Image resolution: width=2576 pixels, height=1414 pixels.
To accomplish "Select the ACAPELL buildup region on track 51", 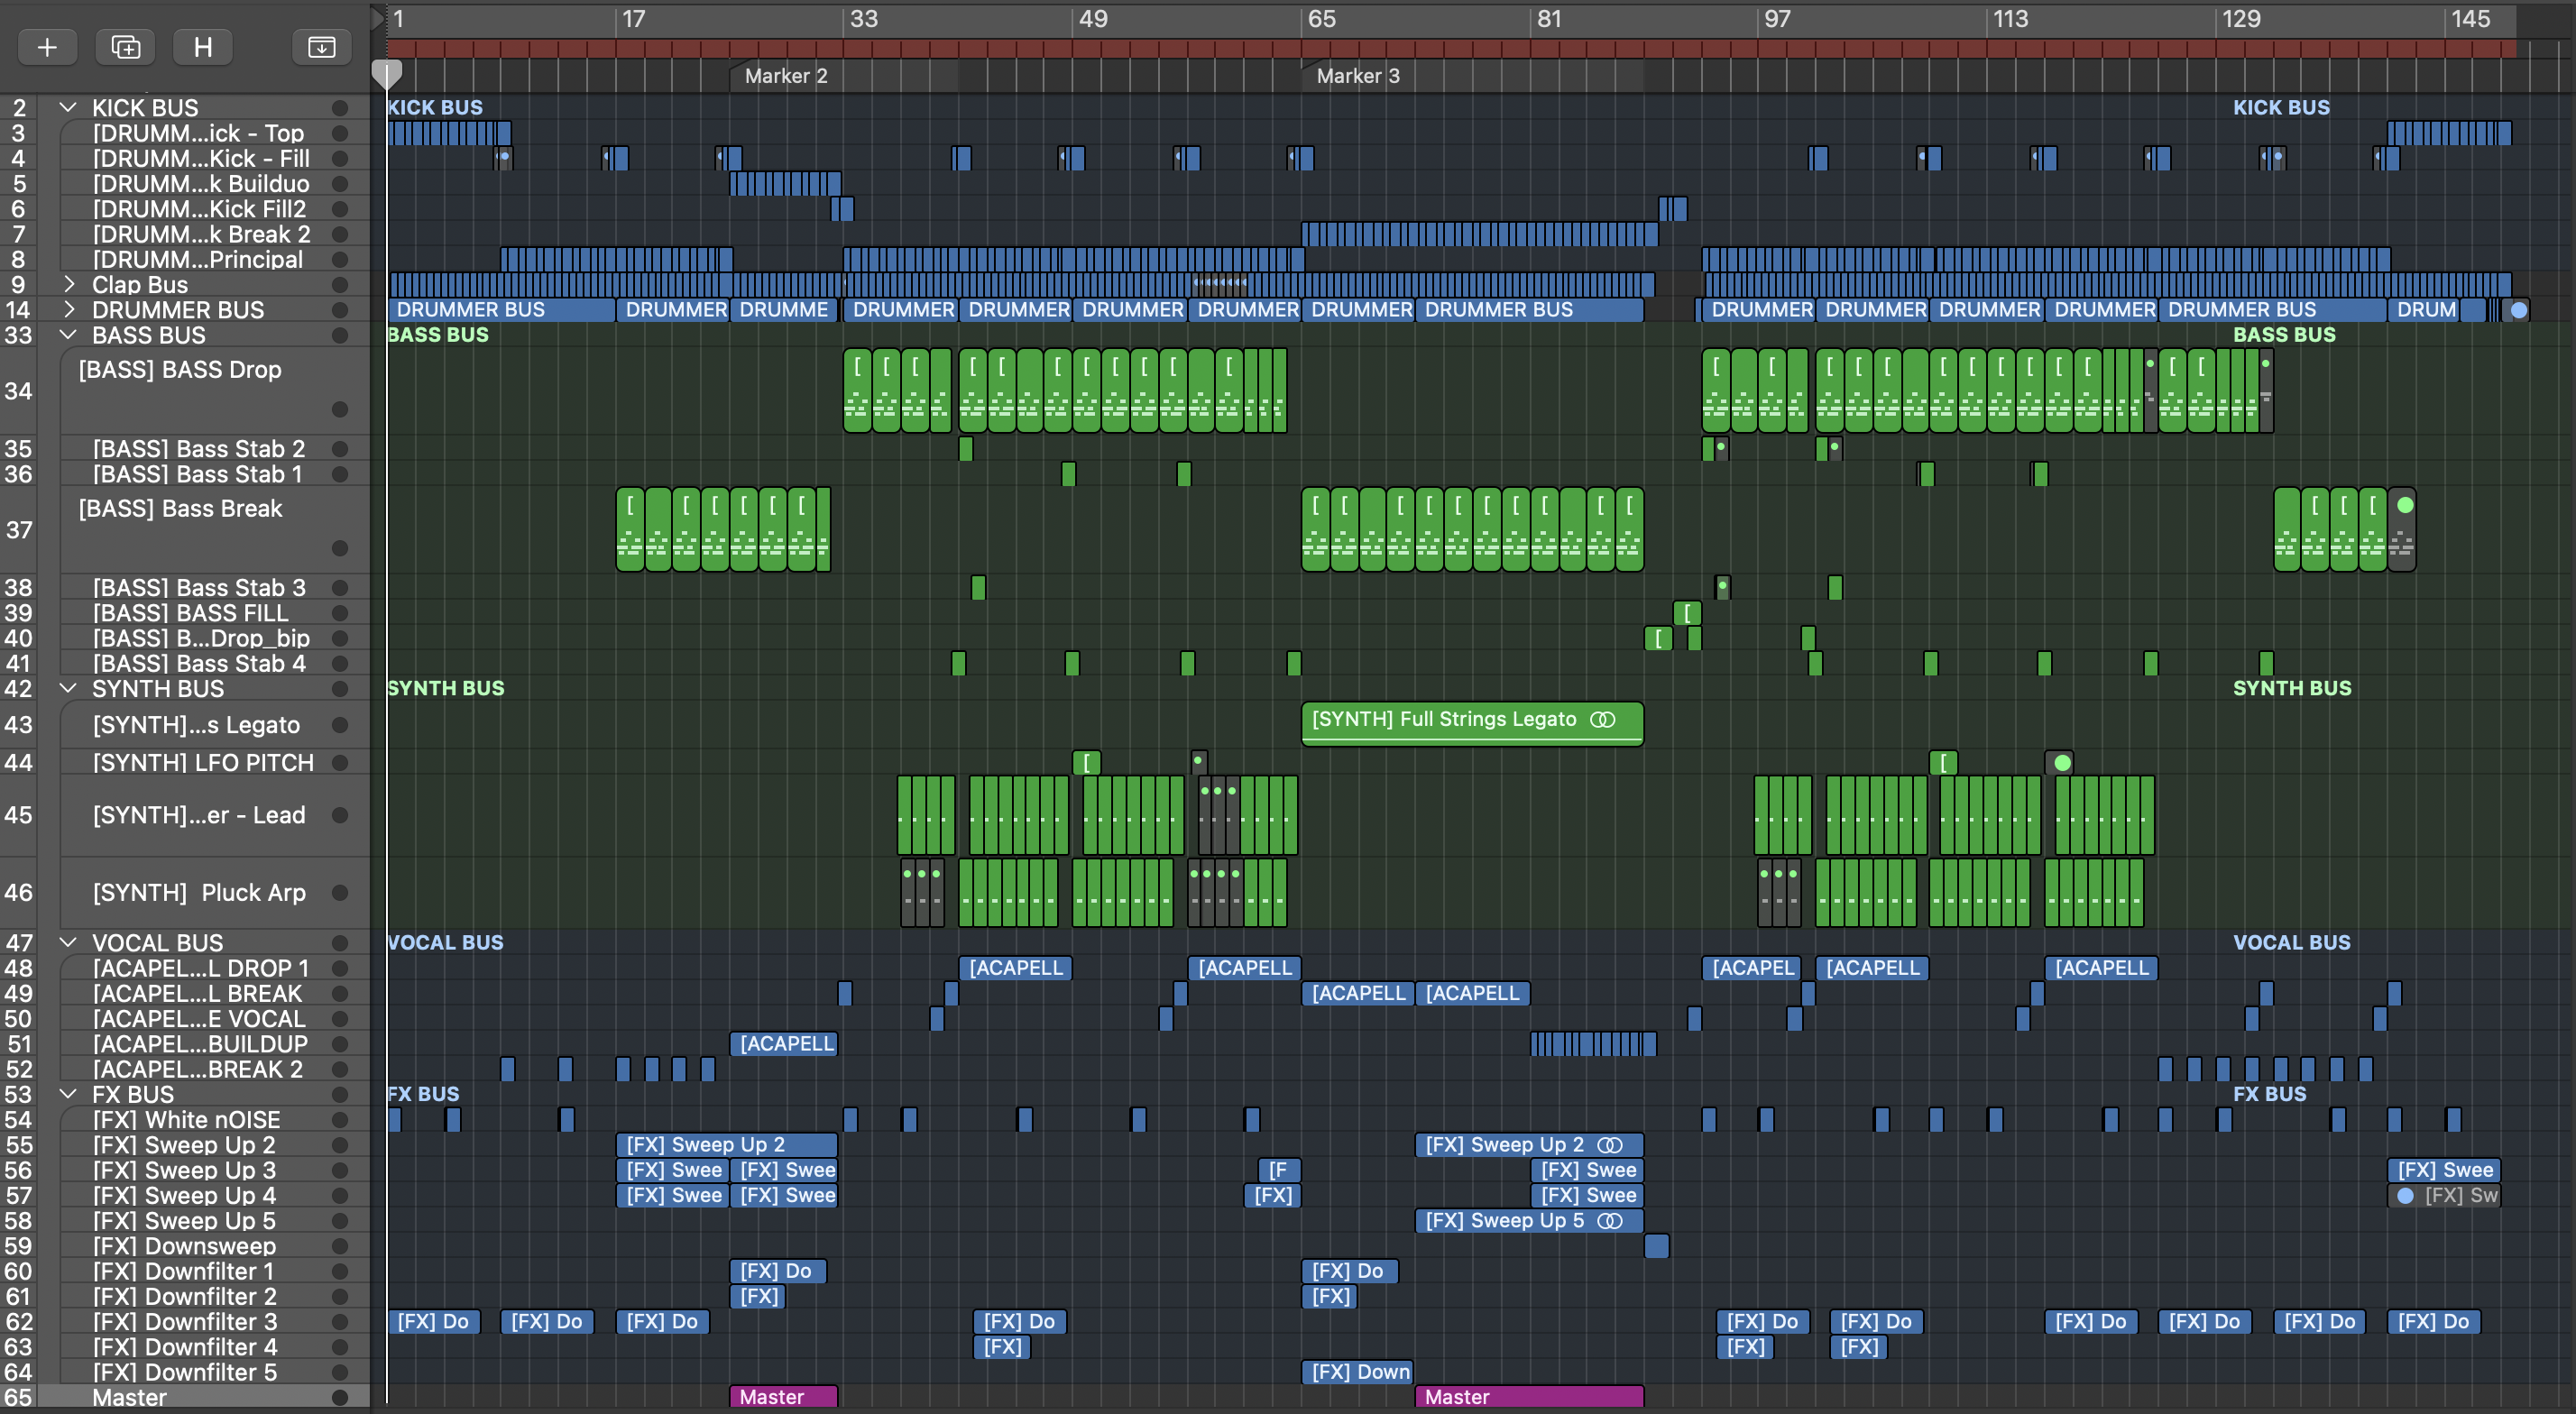I will tap(784, 1043).
